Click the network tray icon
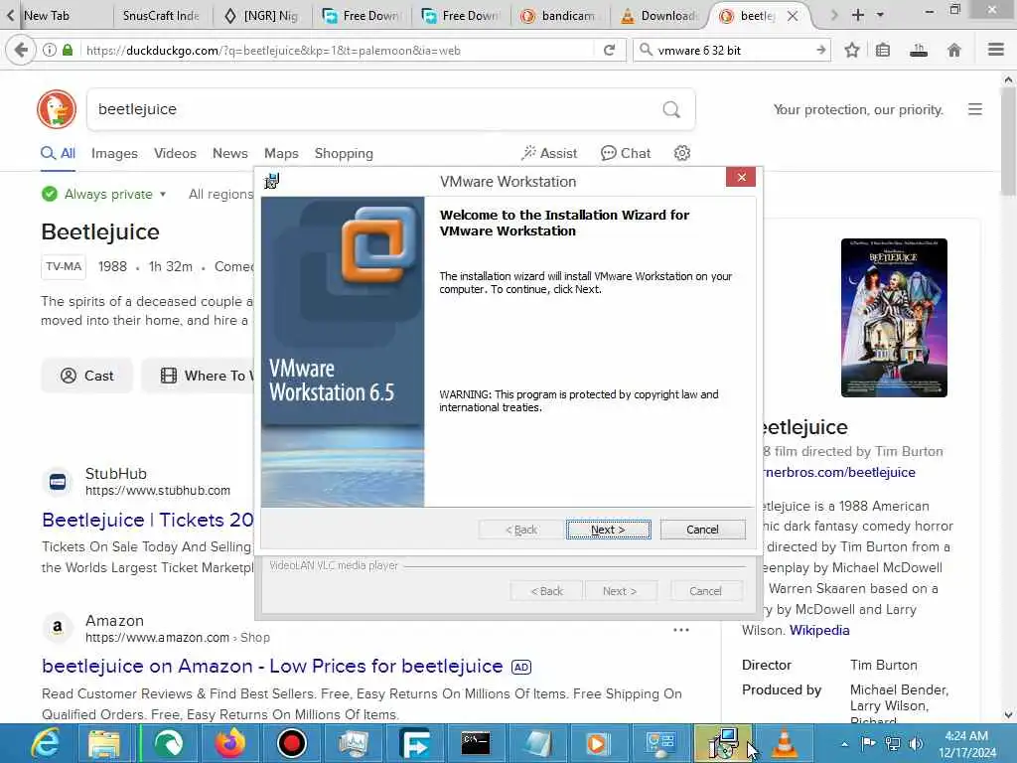This screenshot has width=1017, height=763. (x=893, y=743)
